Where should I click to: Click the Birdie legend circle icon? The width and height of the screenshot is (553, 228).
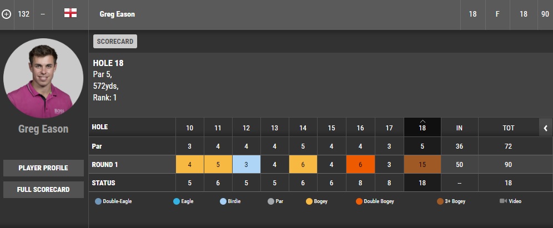223,201
